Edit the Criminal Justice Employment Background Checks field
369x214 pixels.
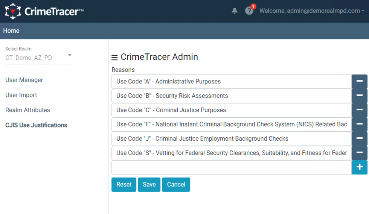[x=232, y=139]
